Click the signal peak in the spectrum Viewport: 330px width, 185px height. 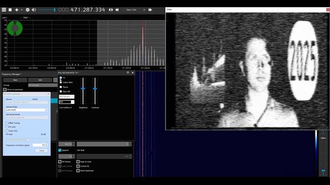pos(143,43)
